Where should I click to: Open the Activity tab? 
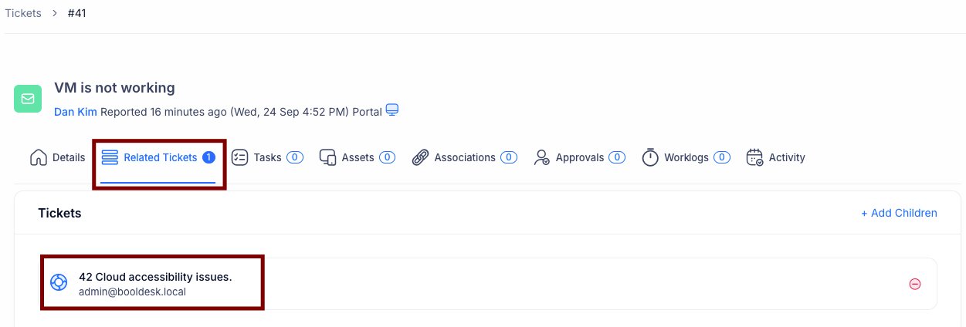pyautogui.click(x=786, y=157)
